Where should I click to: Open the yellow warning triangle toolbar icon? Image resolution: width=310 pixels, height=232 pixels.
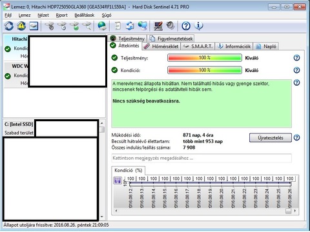(21, 26)
